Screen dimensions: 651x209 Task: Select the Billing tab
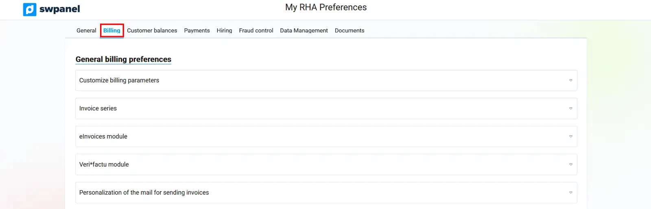click(112, 30)
